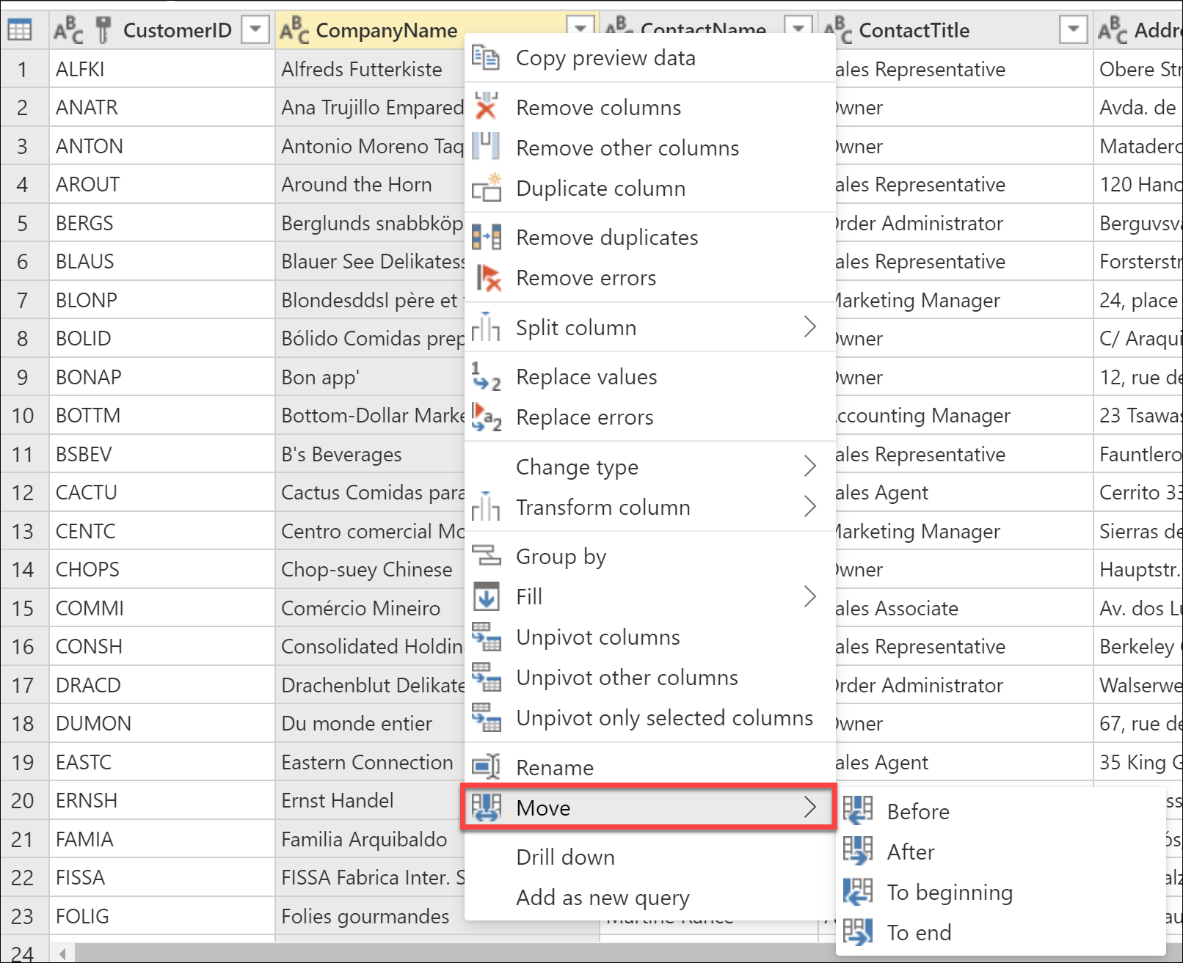Click the Remove errors icon
This screenshot has width=1183, height=963.
coord(488,277)
